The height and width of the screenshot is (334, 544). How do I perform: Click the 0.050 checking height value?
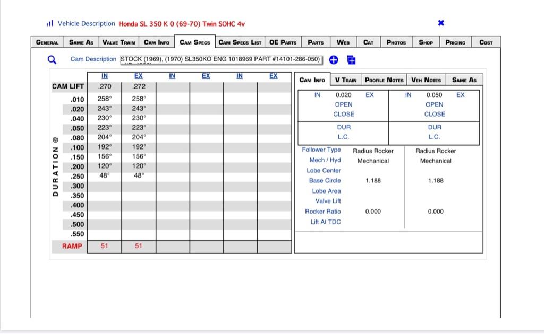point(435,95)
